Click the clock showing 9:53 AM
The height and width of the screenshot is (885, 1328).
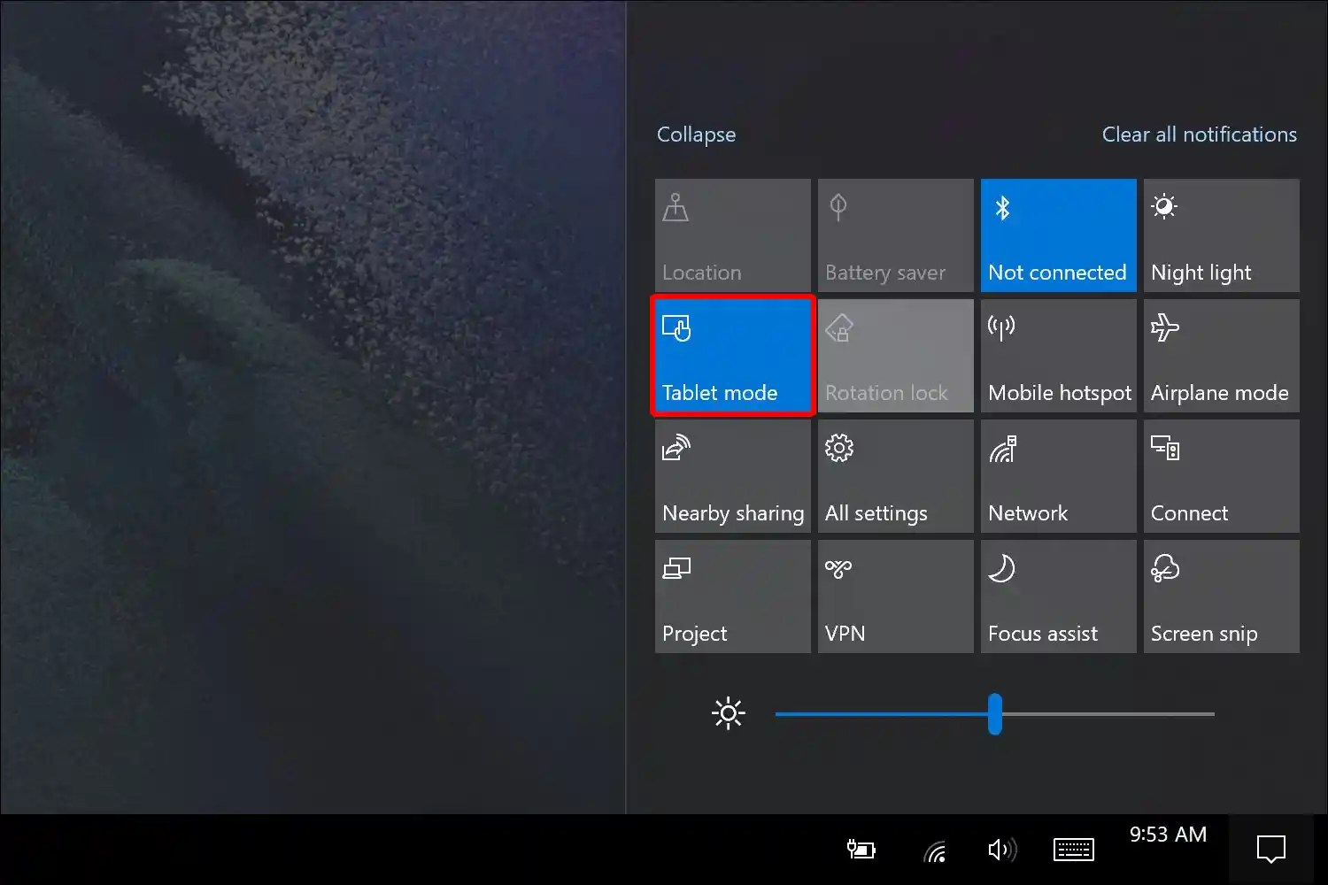[x=1168, y=834]
